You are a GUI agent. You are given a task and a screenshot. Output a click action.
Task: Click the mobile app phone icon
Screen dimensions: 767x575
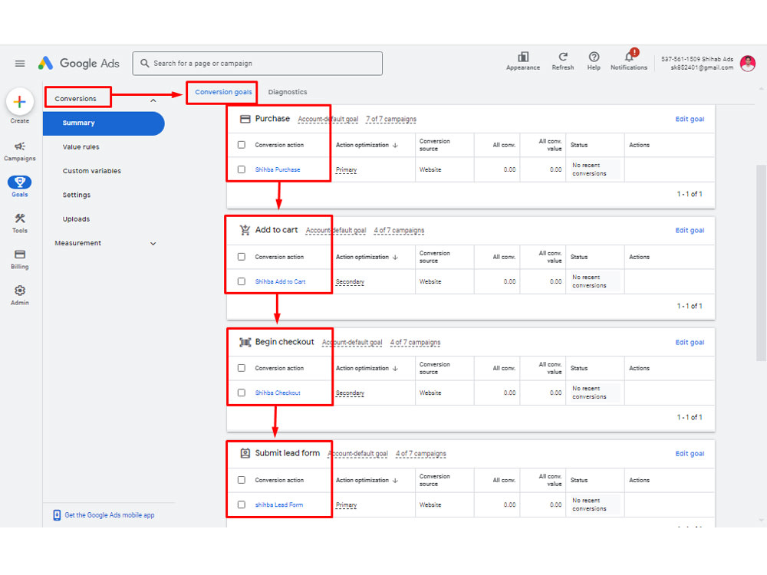[x=57, y=515]
